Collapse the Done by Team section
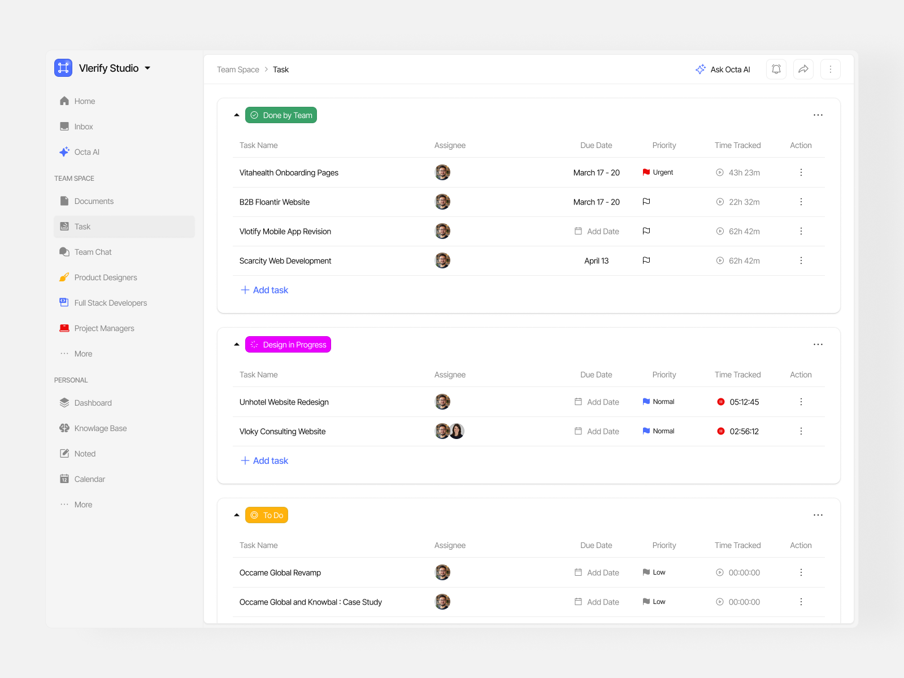Screen dimensions: 904x678 [x=236, y=114]
